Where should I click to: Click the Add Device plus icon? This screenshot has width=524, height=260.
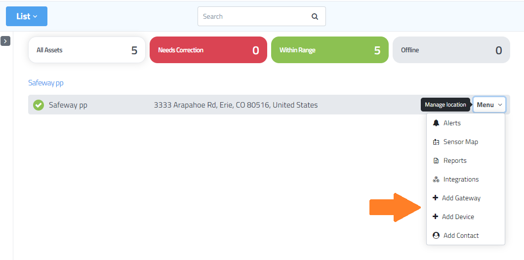(x=435, y=217)
